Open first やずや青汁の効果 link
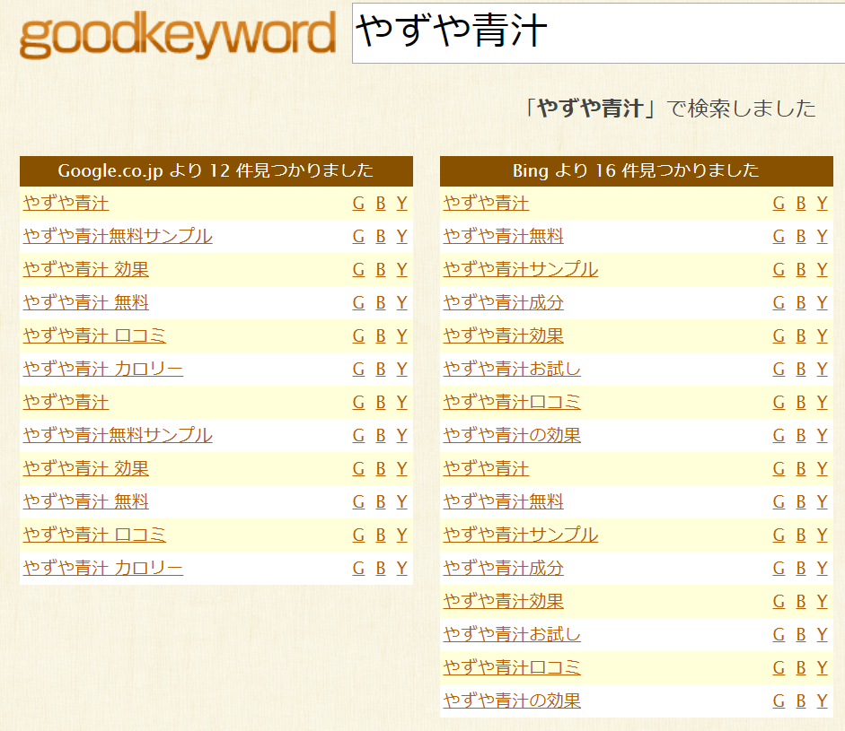Screen dimensions: 845x731 pos(512,435)
